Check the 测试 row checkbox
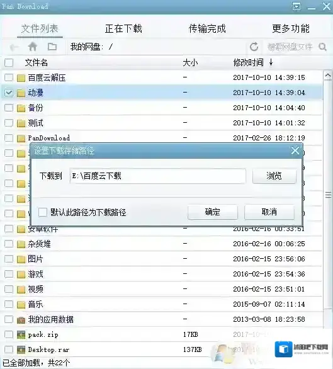333x369 pixels. coord(9,123)
